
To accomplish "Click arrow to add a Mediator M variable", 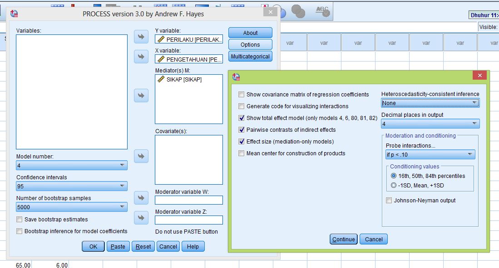I will point(142,96).
